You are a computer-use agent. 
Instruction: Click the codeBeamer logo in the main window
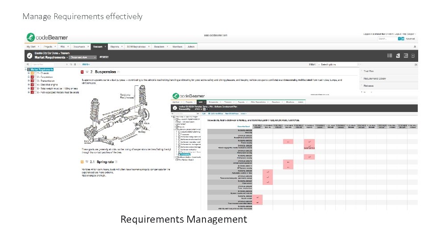(x=47, y=37)
